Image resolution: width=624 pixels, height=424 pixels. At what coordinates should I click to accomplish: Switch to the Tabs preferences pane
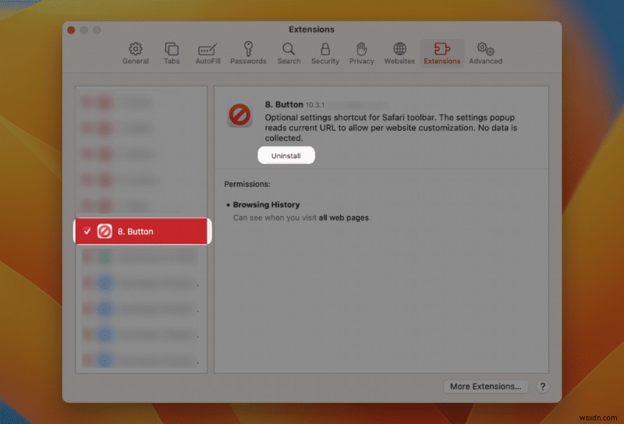click(x=172, y=53)
